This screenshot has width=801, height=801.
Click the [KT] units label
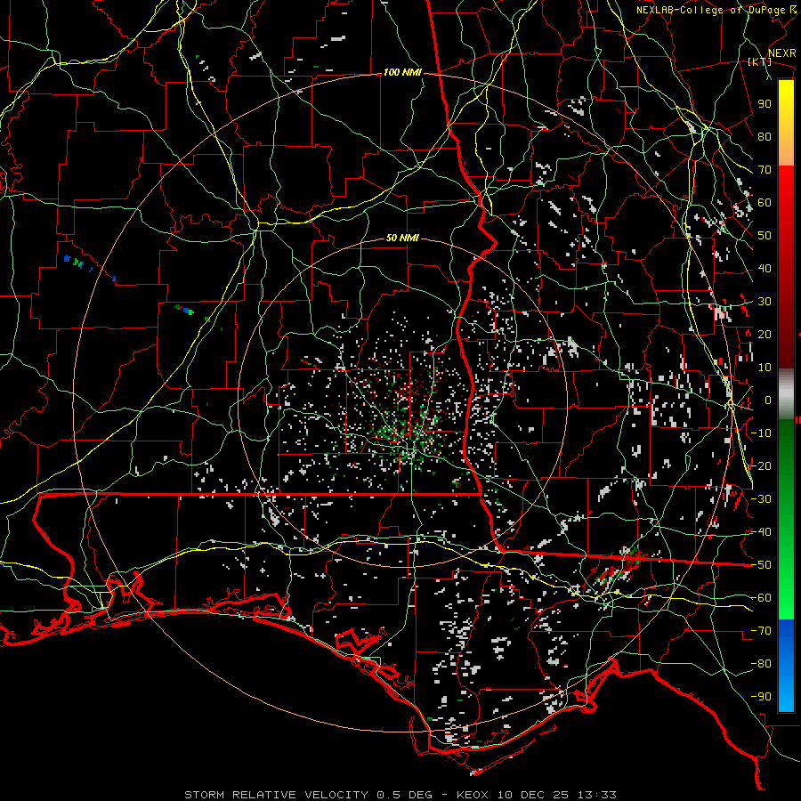[759, 61]
